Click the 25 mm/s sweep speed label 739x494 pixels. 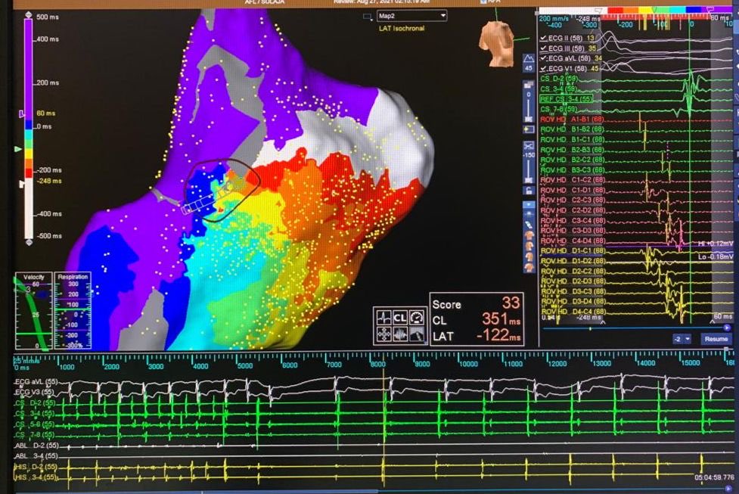pyautogui.click(x=26, y=361)
